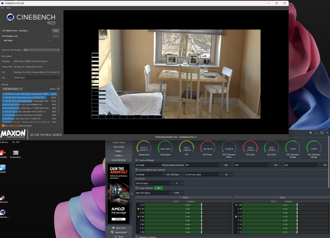Screen dimensions: 330x238
Task: Click Get Yours on AMD Advantage ad
Action: [x=119, y=219]
